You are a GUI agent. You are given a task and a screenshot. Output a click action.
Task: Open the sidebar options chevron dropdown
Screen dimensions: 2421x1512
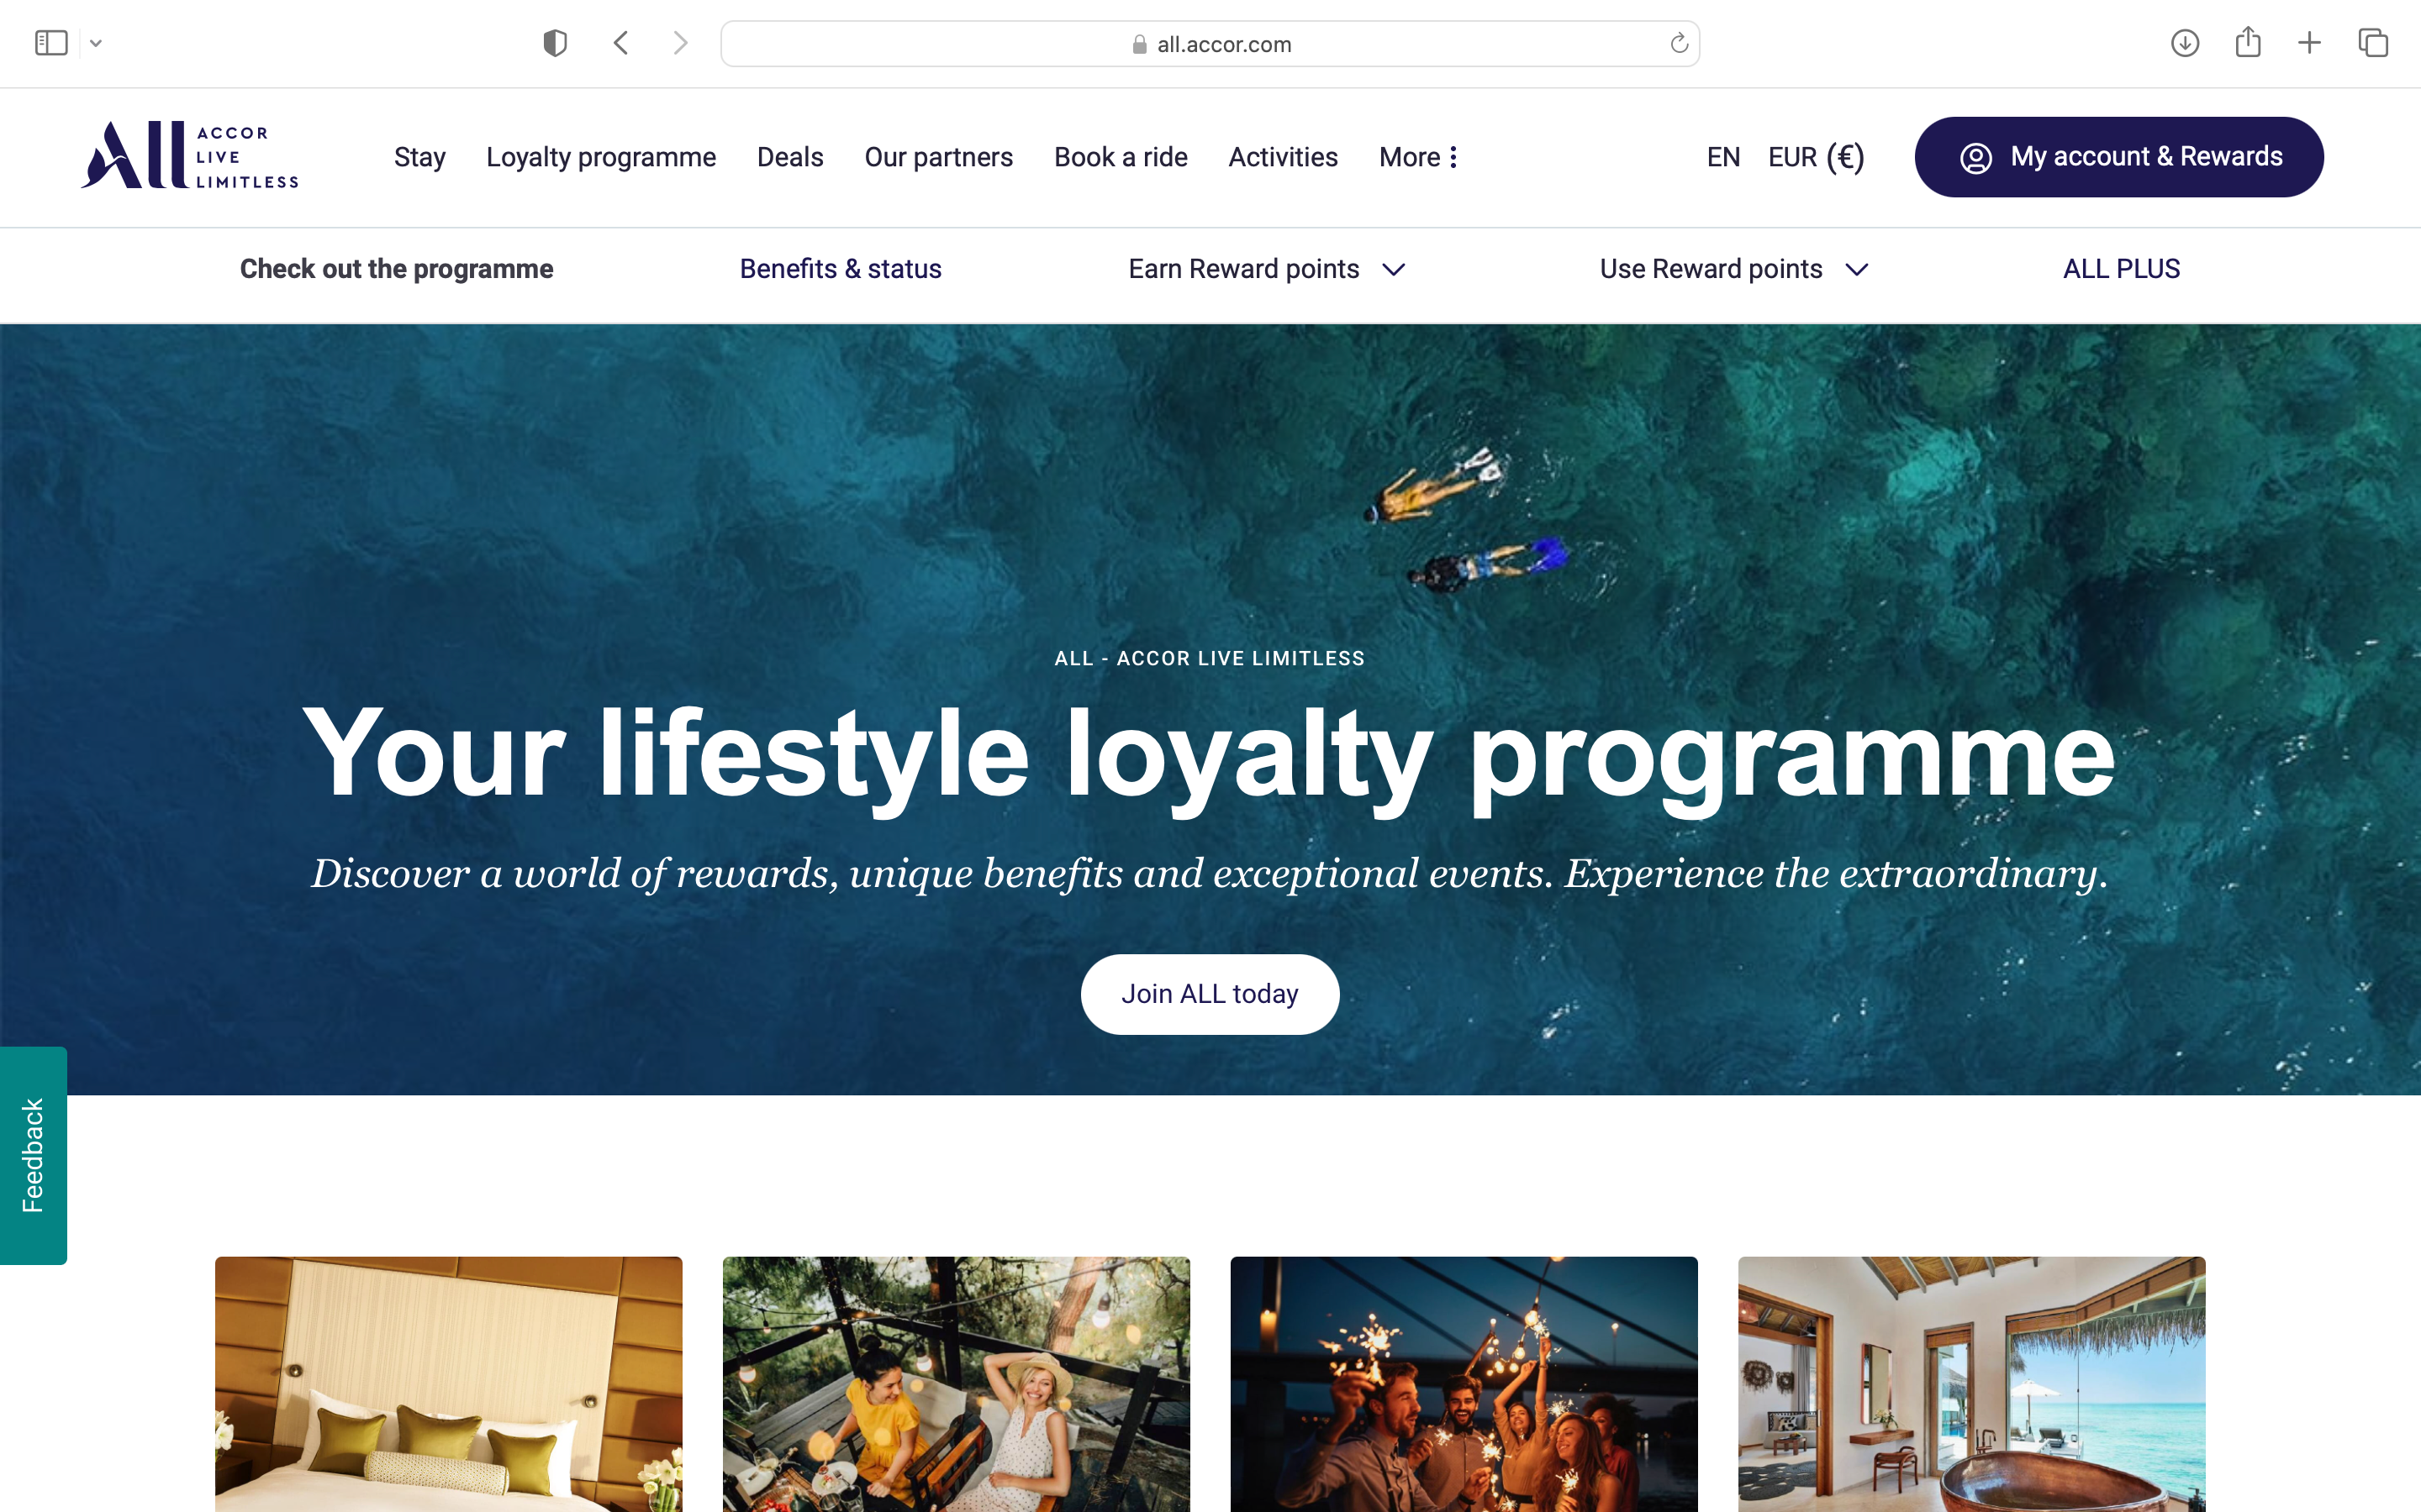click(96, 43)
